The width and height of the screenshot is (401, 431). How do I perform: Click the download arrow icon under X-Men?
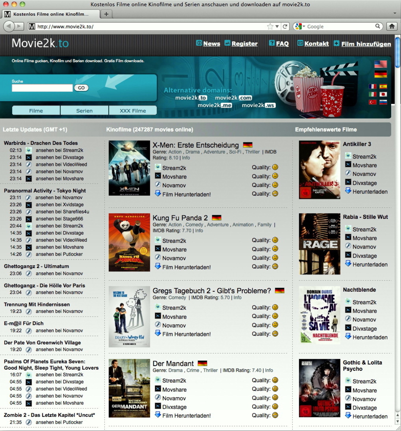158,194
